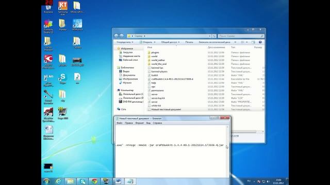Click the refresh button beside address bar
The image size is (330, 185).
214,36
